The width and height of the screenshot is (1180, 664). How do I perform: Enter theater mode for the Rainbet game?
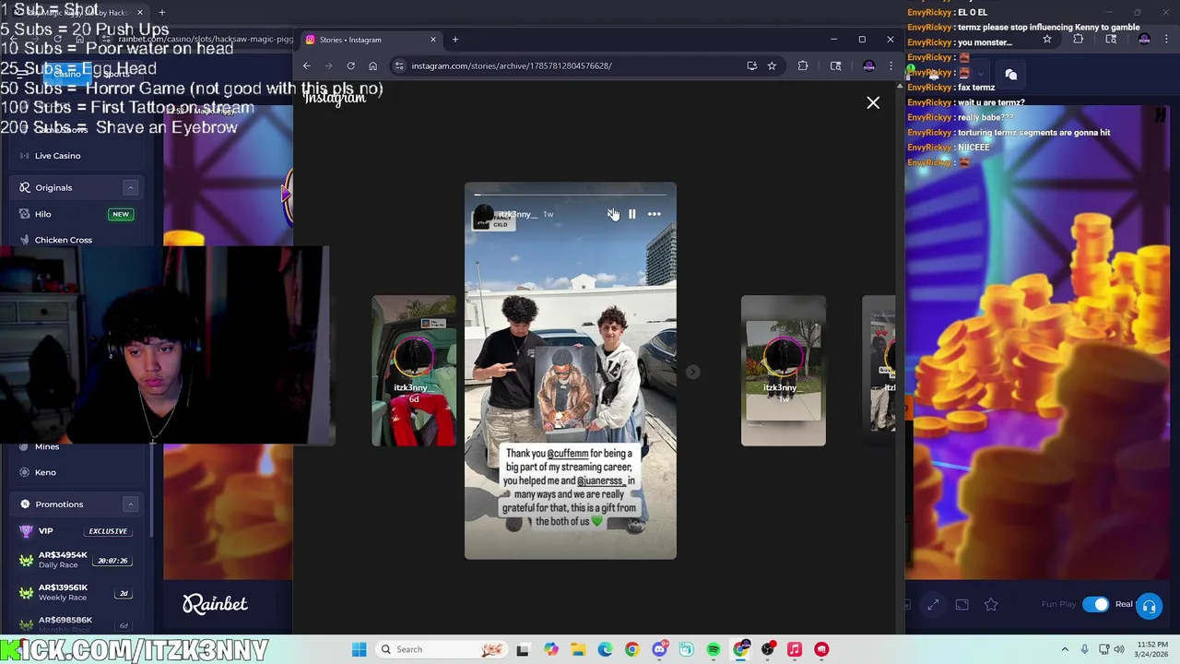coord(962,604)
